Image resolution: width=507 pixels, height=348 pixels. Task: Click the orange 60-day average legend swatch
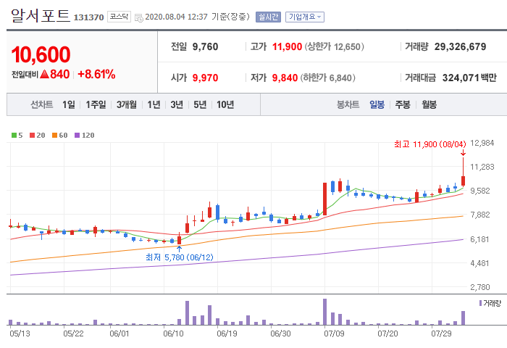point(54,136)
